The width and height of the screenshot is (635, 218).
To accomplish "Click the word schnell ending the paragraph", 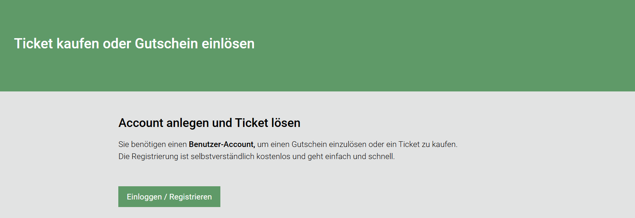I will [381, 156].
